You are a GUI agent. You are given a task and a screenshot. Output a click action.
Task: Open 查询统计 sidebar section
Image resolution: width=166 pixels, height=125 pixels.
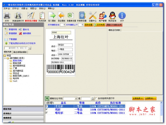click(x=23, y=113)
